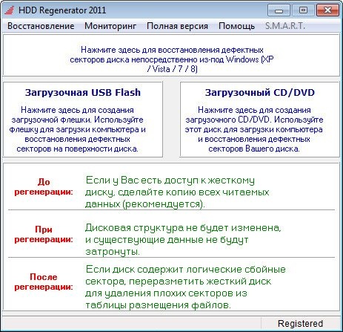
Task: Click the repartition advice text after regeneration
Action: pos(185,287)
